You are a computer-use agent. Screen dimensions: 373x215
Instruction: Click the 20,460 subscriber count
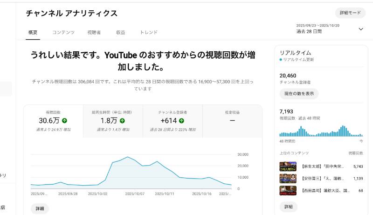(x=288, y=76)
